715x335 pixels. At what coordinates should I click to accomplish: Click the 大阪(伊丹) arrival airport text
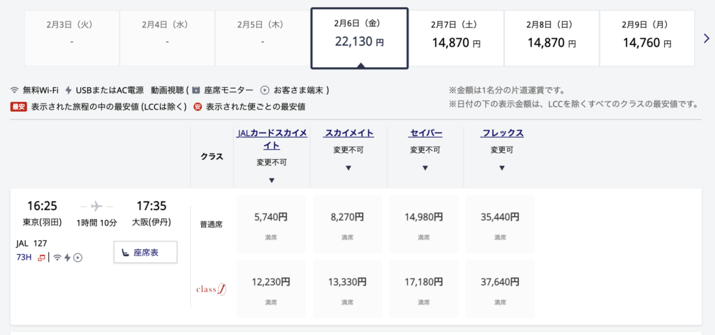tap(151, 223)
